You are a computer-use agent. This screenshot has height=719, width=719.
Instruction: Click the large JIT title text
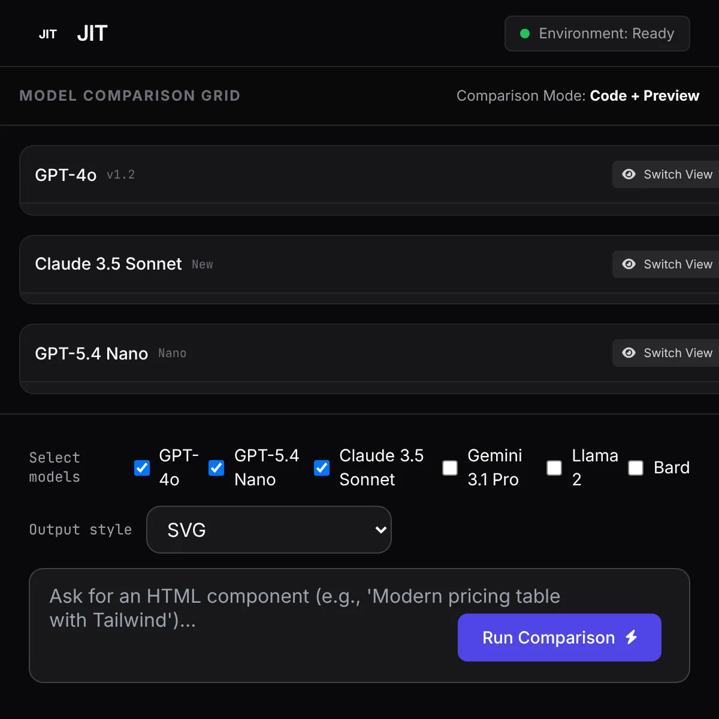pyautogui.click(x=92, y=34)
